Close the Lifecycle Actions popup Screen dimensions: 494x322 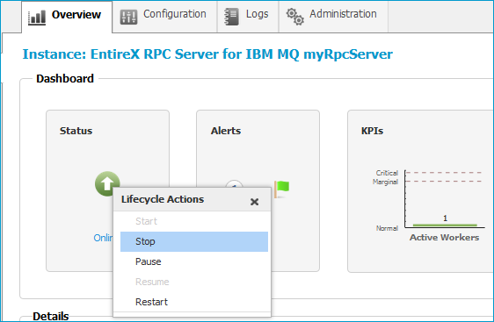(x=254, y=202)
